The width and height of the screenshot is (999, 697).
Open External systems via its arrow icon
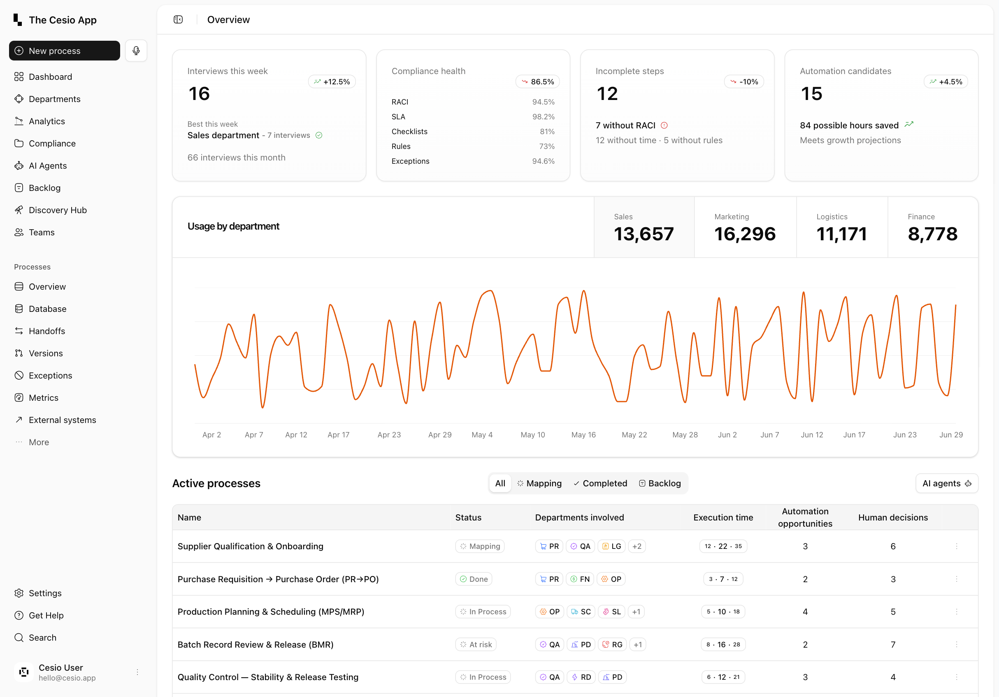tap(19, 419)
